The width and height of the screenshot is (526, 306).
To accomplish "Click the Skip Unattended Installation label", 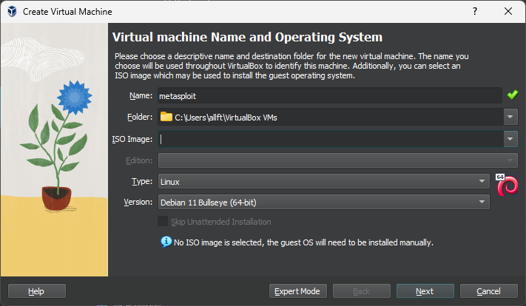I will pyautogui.click(x=221, y=222).
